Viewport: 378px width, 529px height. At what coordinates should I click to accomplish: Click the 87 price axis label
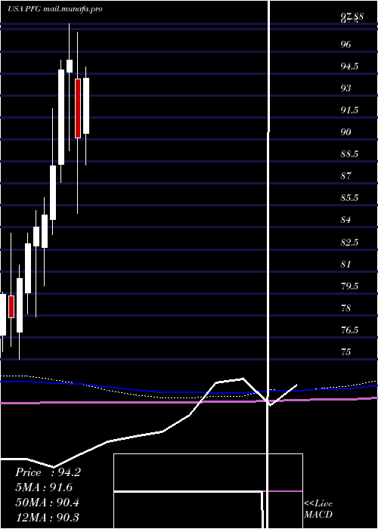point(346,176)
